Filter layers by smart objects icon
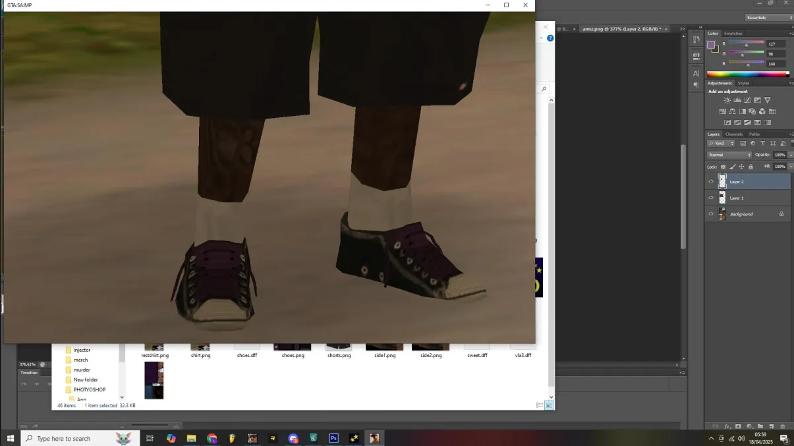794x446 pixels. [x=783, y=143]
